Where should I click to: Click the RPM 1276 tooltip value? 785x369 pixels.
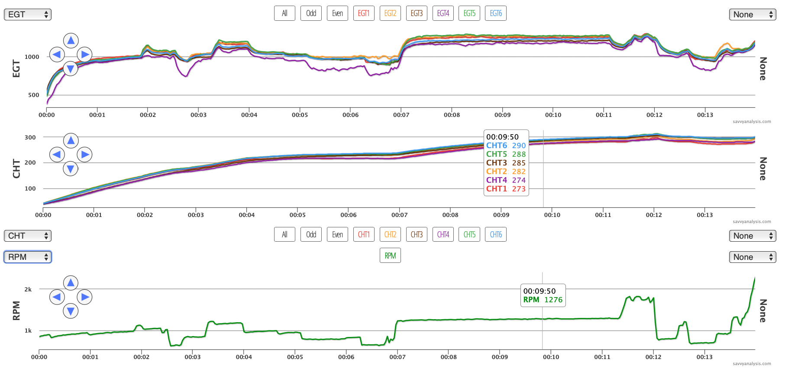(553, 300)
